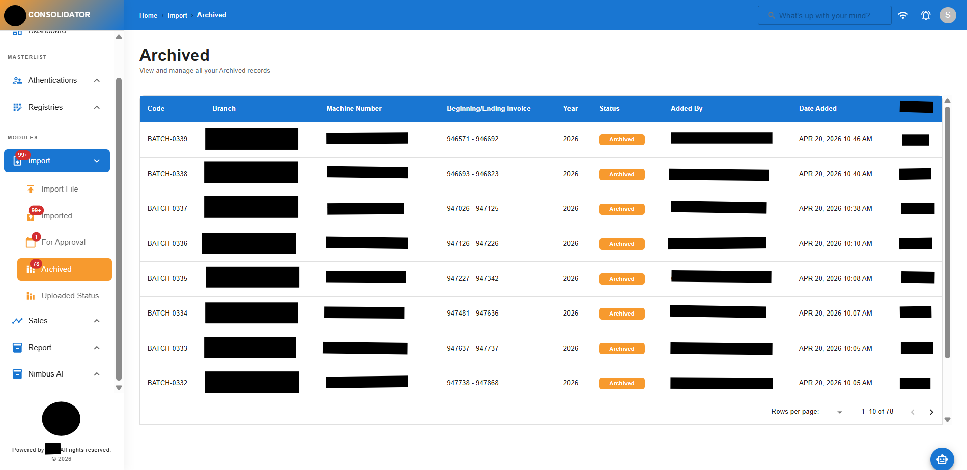Open the Rows per page dropdown
The height and width of the screenshot is (470, 967).
tap(839, 412)
